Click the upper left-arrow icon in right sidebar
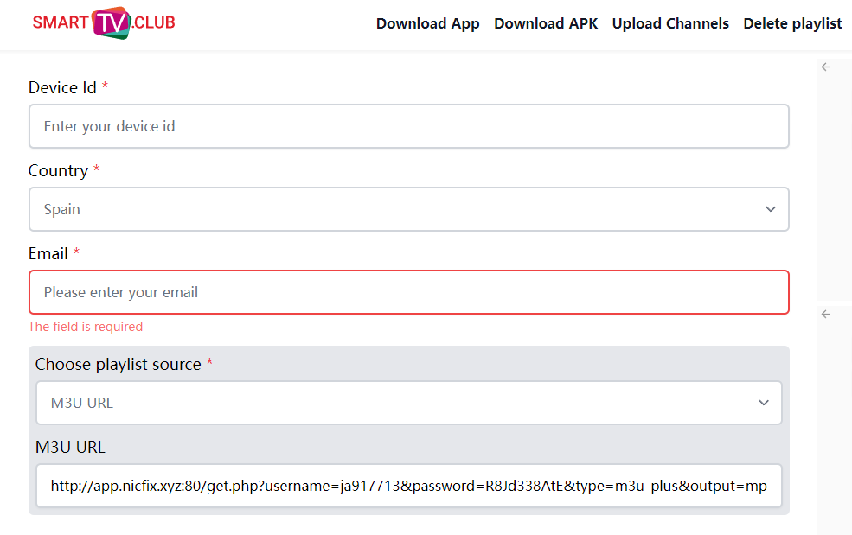This screenshot has height=535, width=852. (x=825, y=67)
